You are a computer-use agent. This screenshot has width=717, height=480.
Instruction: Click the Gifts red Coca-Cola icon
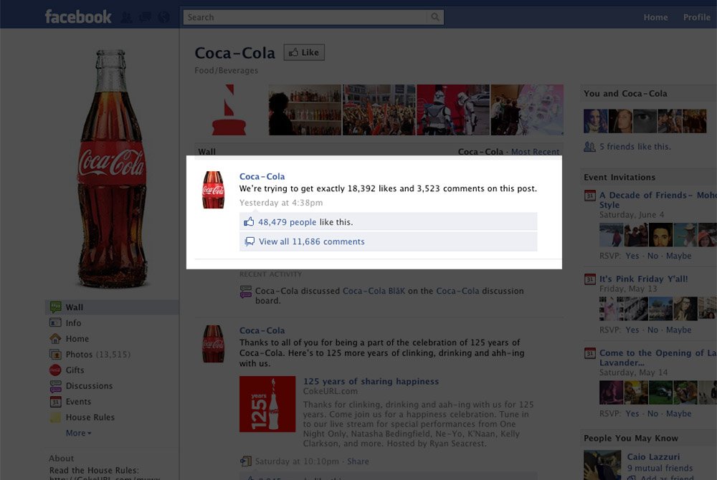[x=55, y=370]
